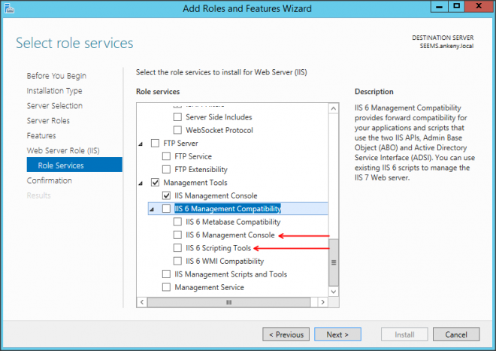Click the vertical scrollbar up arrow

point(334,105)
